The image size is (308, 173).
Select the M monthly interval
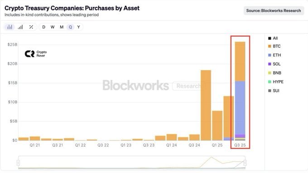[x=62, y=27]
